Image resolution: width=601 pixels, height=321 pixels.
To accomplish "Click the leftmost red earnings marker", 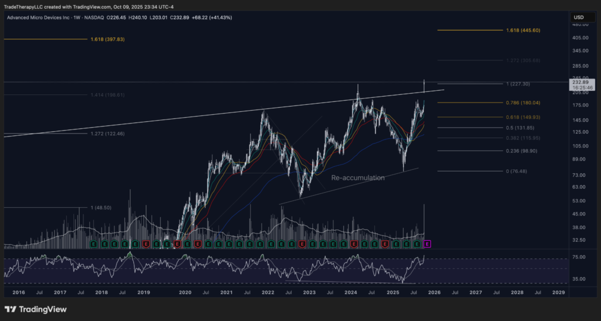I will point(145,243).
